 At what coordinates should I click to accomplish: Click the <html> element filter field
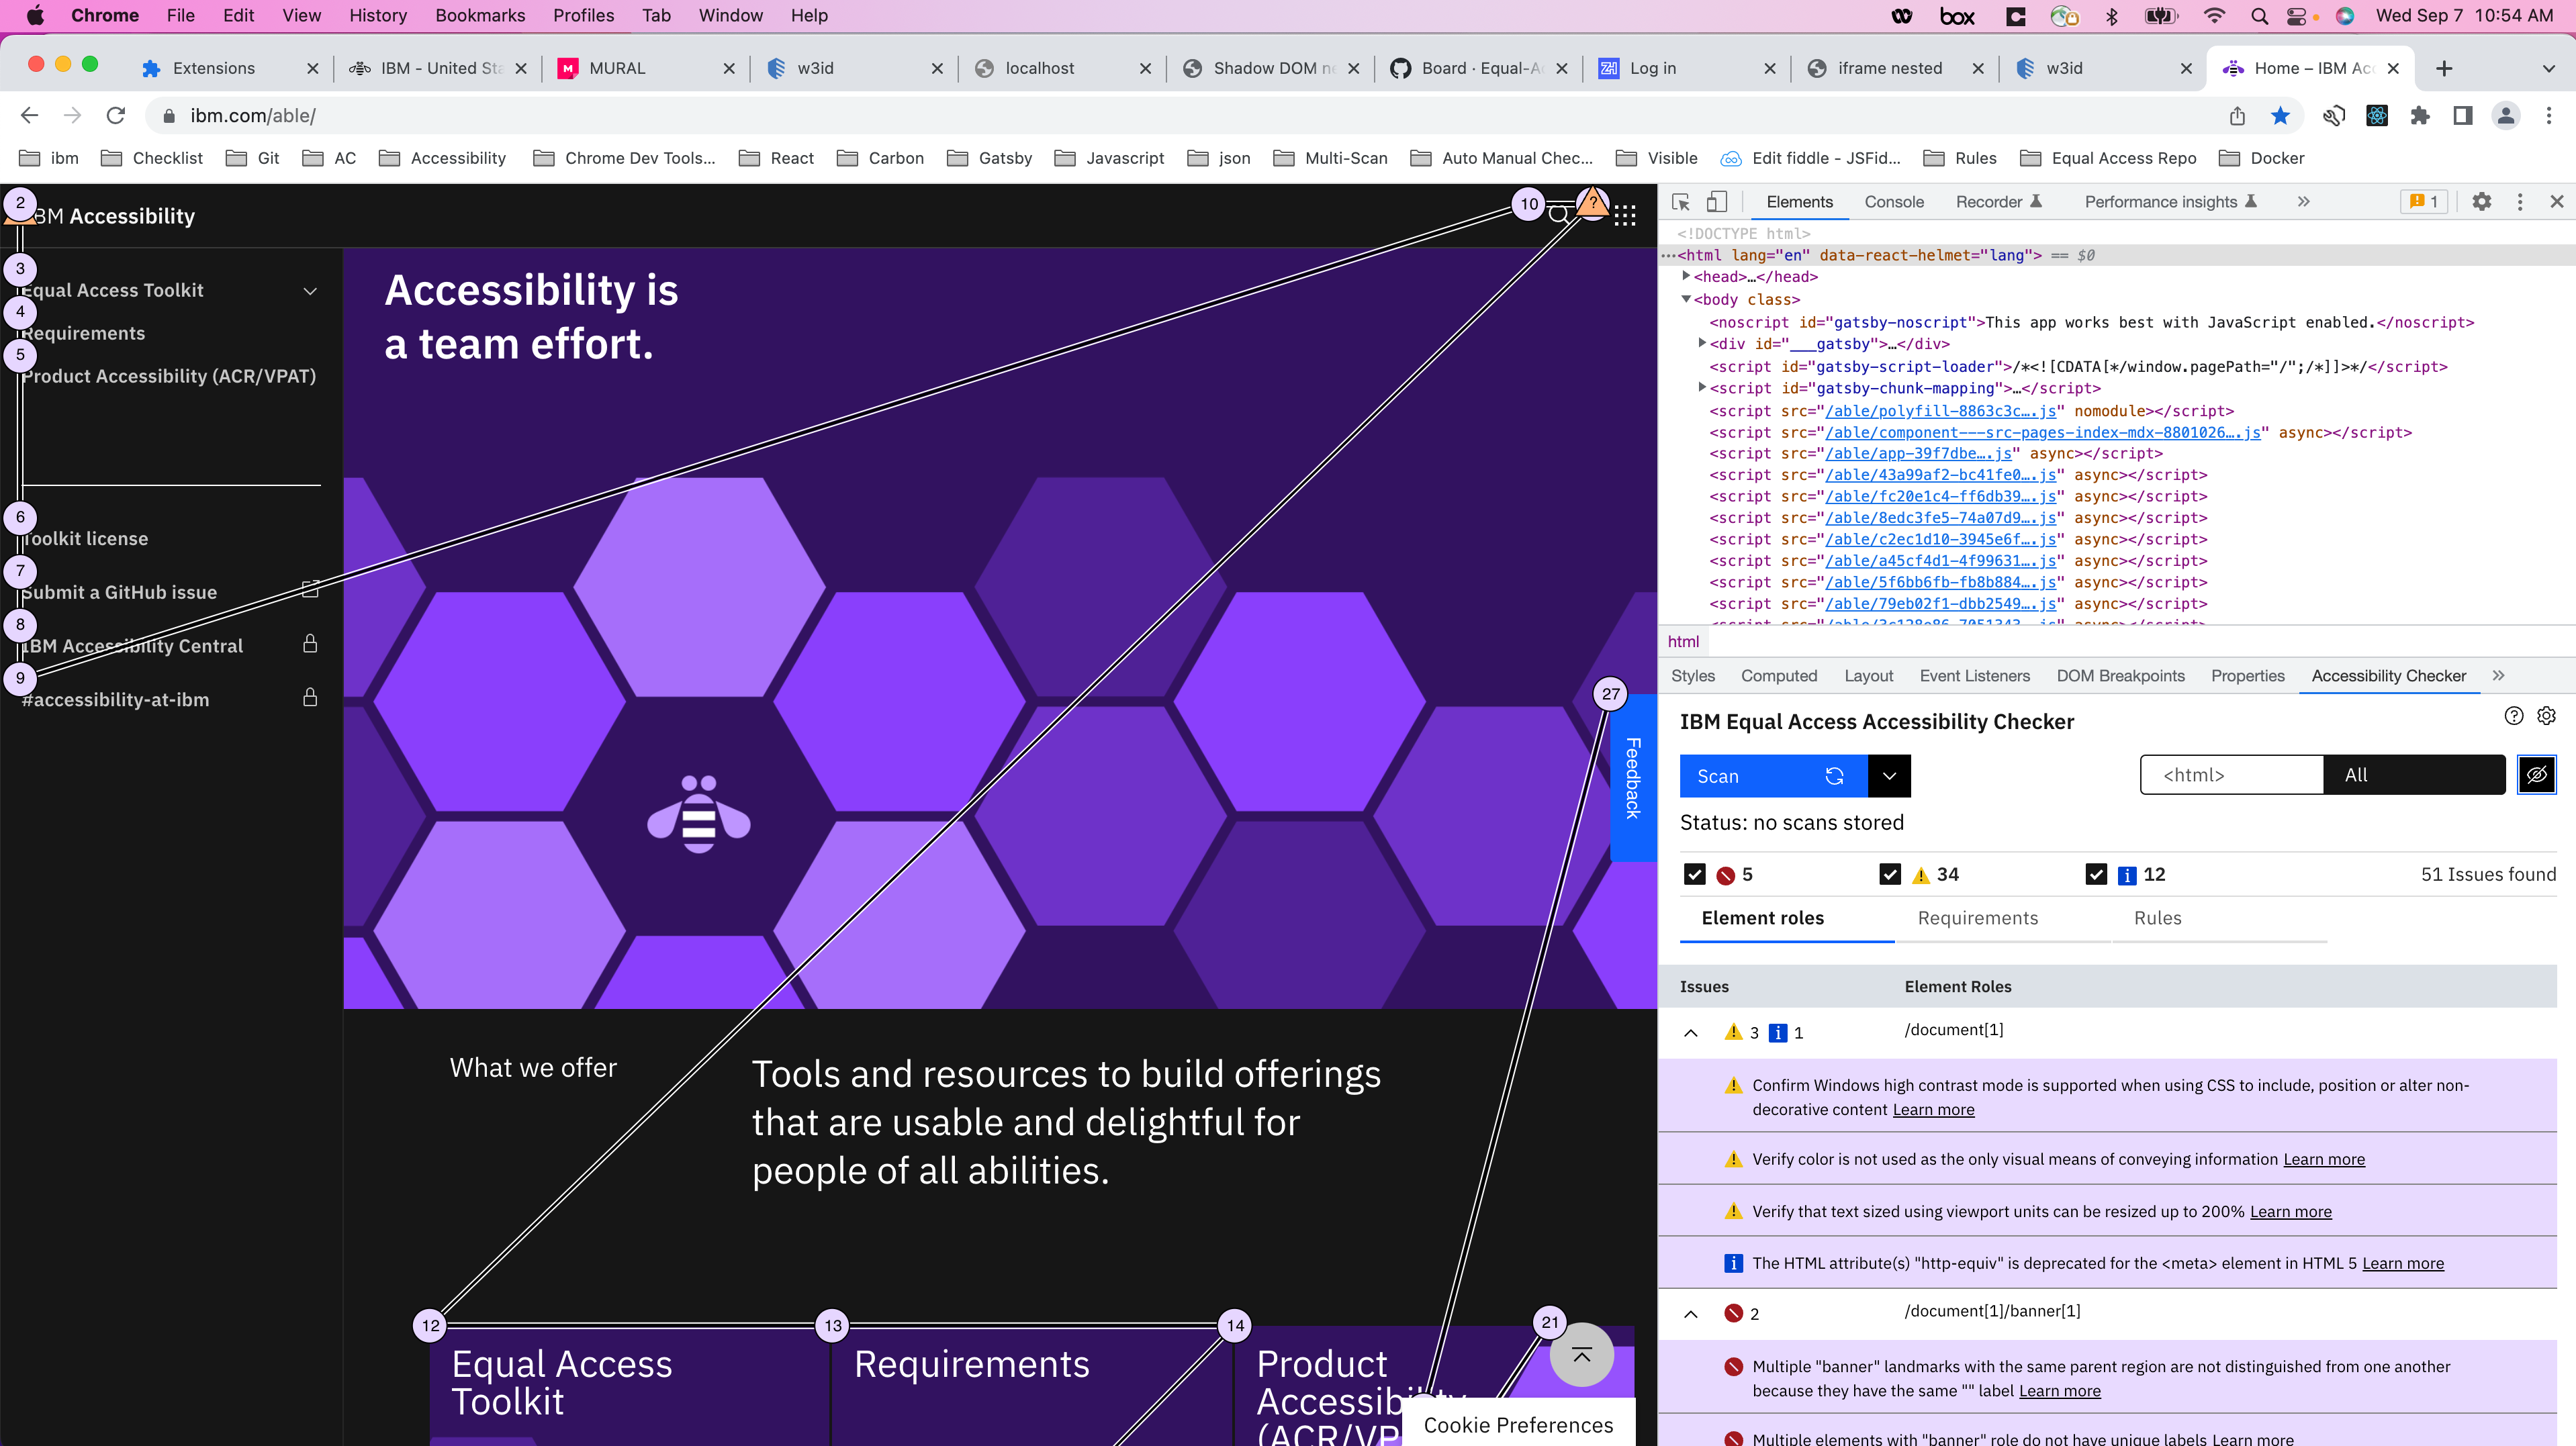pos(2232,775)
